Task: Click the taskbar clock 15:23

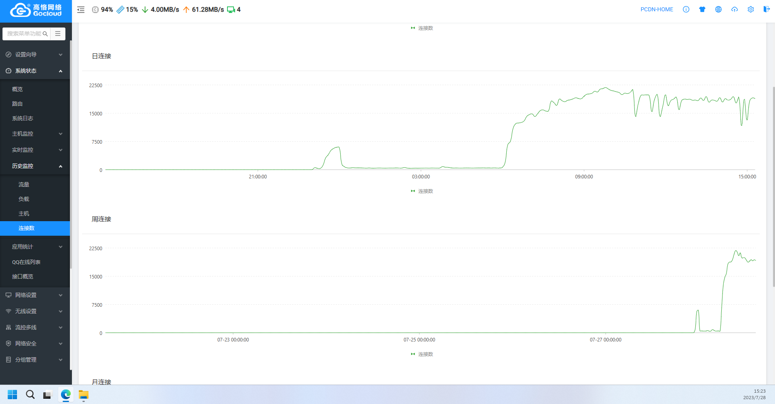Action: click(760, 391)
